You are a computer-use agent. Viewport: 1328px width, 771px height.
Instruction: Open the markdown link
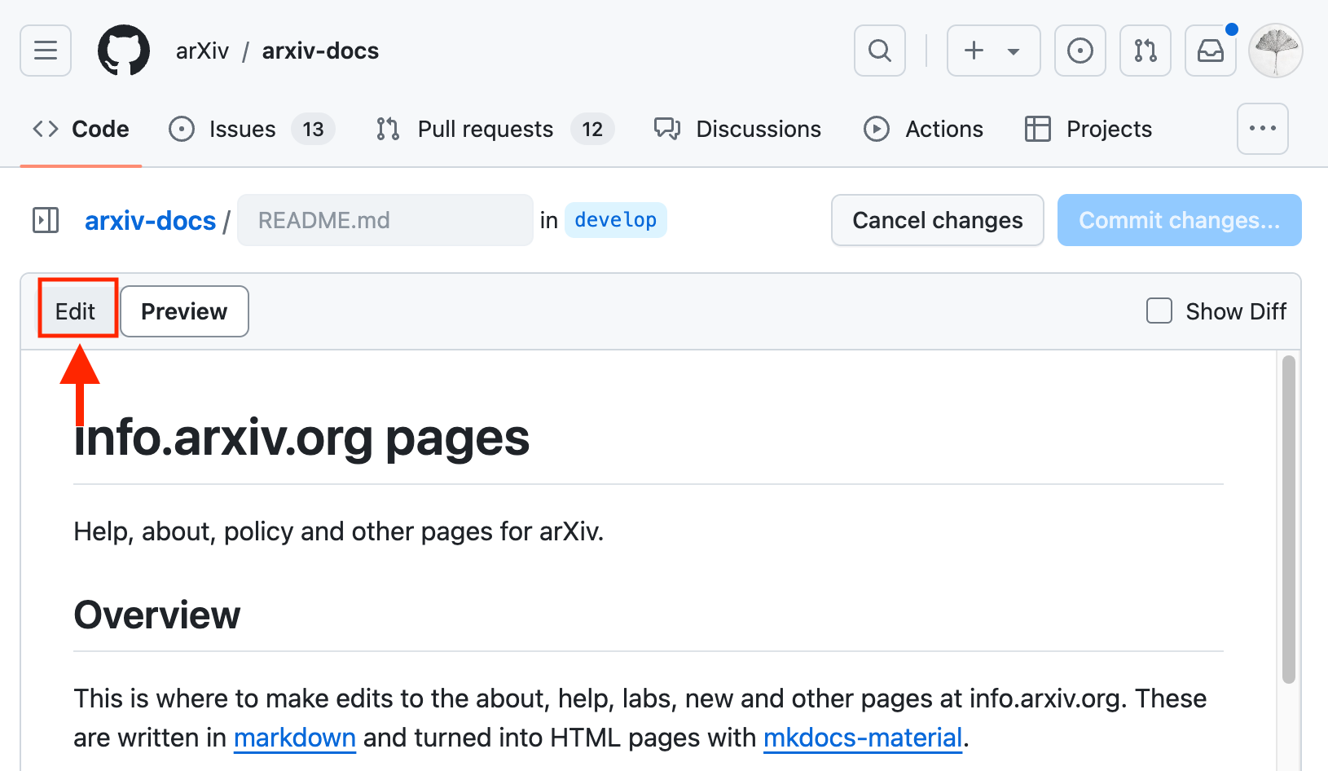tap(295, 737)
